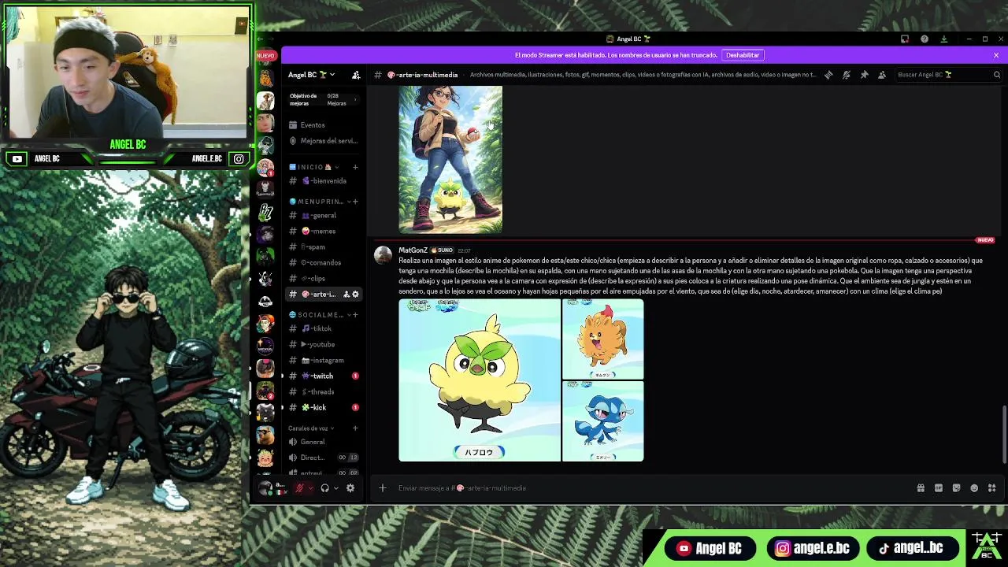
Task: Toggle microphone mute in user panel
Action: click(299, 488)
